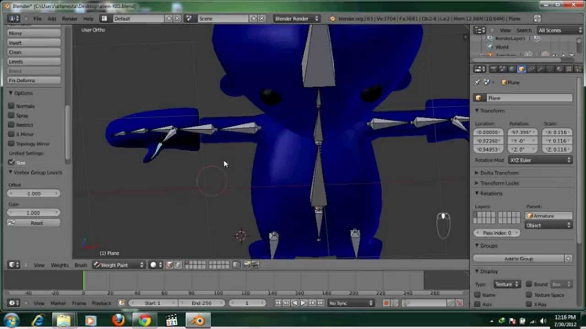Viewport: 586px width, 329px height.
Task: Click the Reset button
Action: [x=34, y=223]
